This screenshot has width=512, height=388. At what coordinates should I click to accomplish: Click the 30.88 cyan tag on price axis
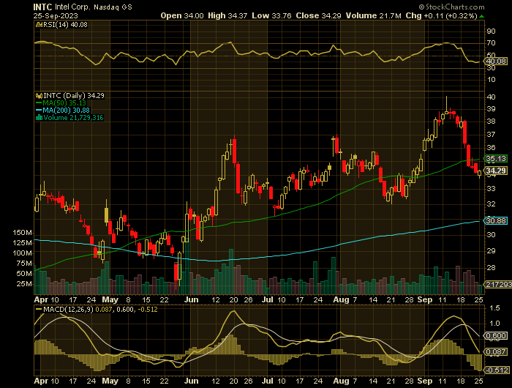496,220
